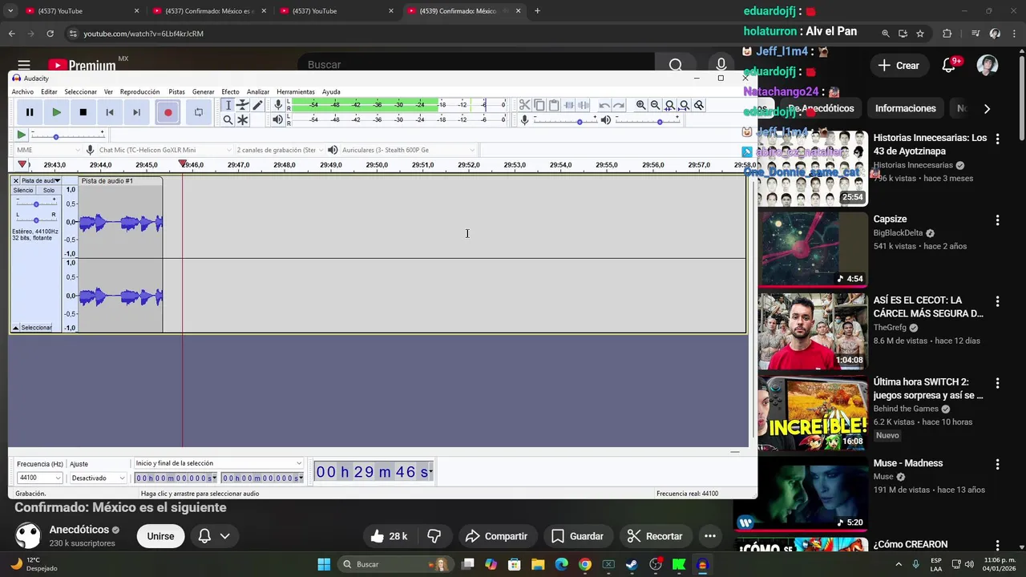Open notification bell dropdown under video
1026x577 pixels.
pos(214,536)
